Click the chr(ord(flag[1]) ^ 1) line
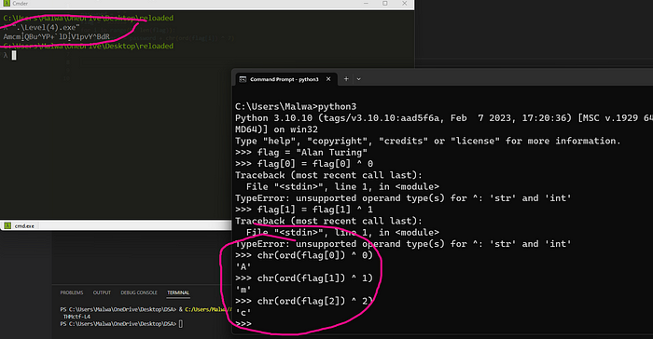This screenshot has width=653, height=339. click(x=304, y=278)
